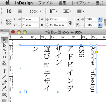Choose the Rectangle Frame tool
106x102 pixels.
[4, 94]
